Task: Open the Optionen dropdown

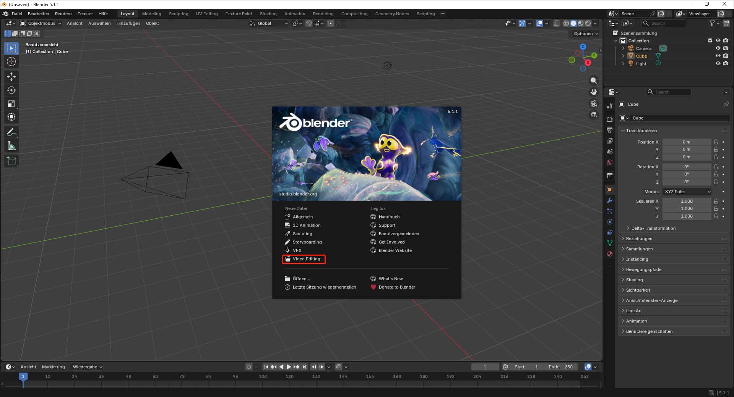Action: (x=586, y=34)
